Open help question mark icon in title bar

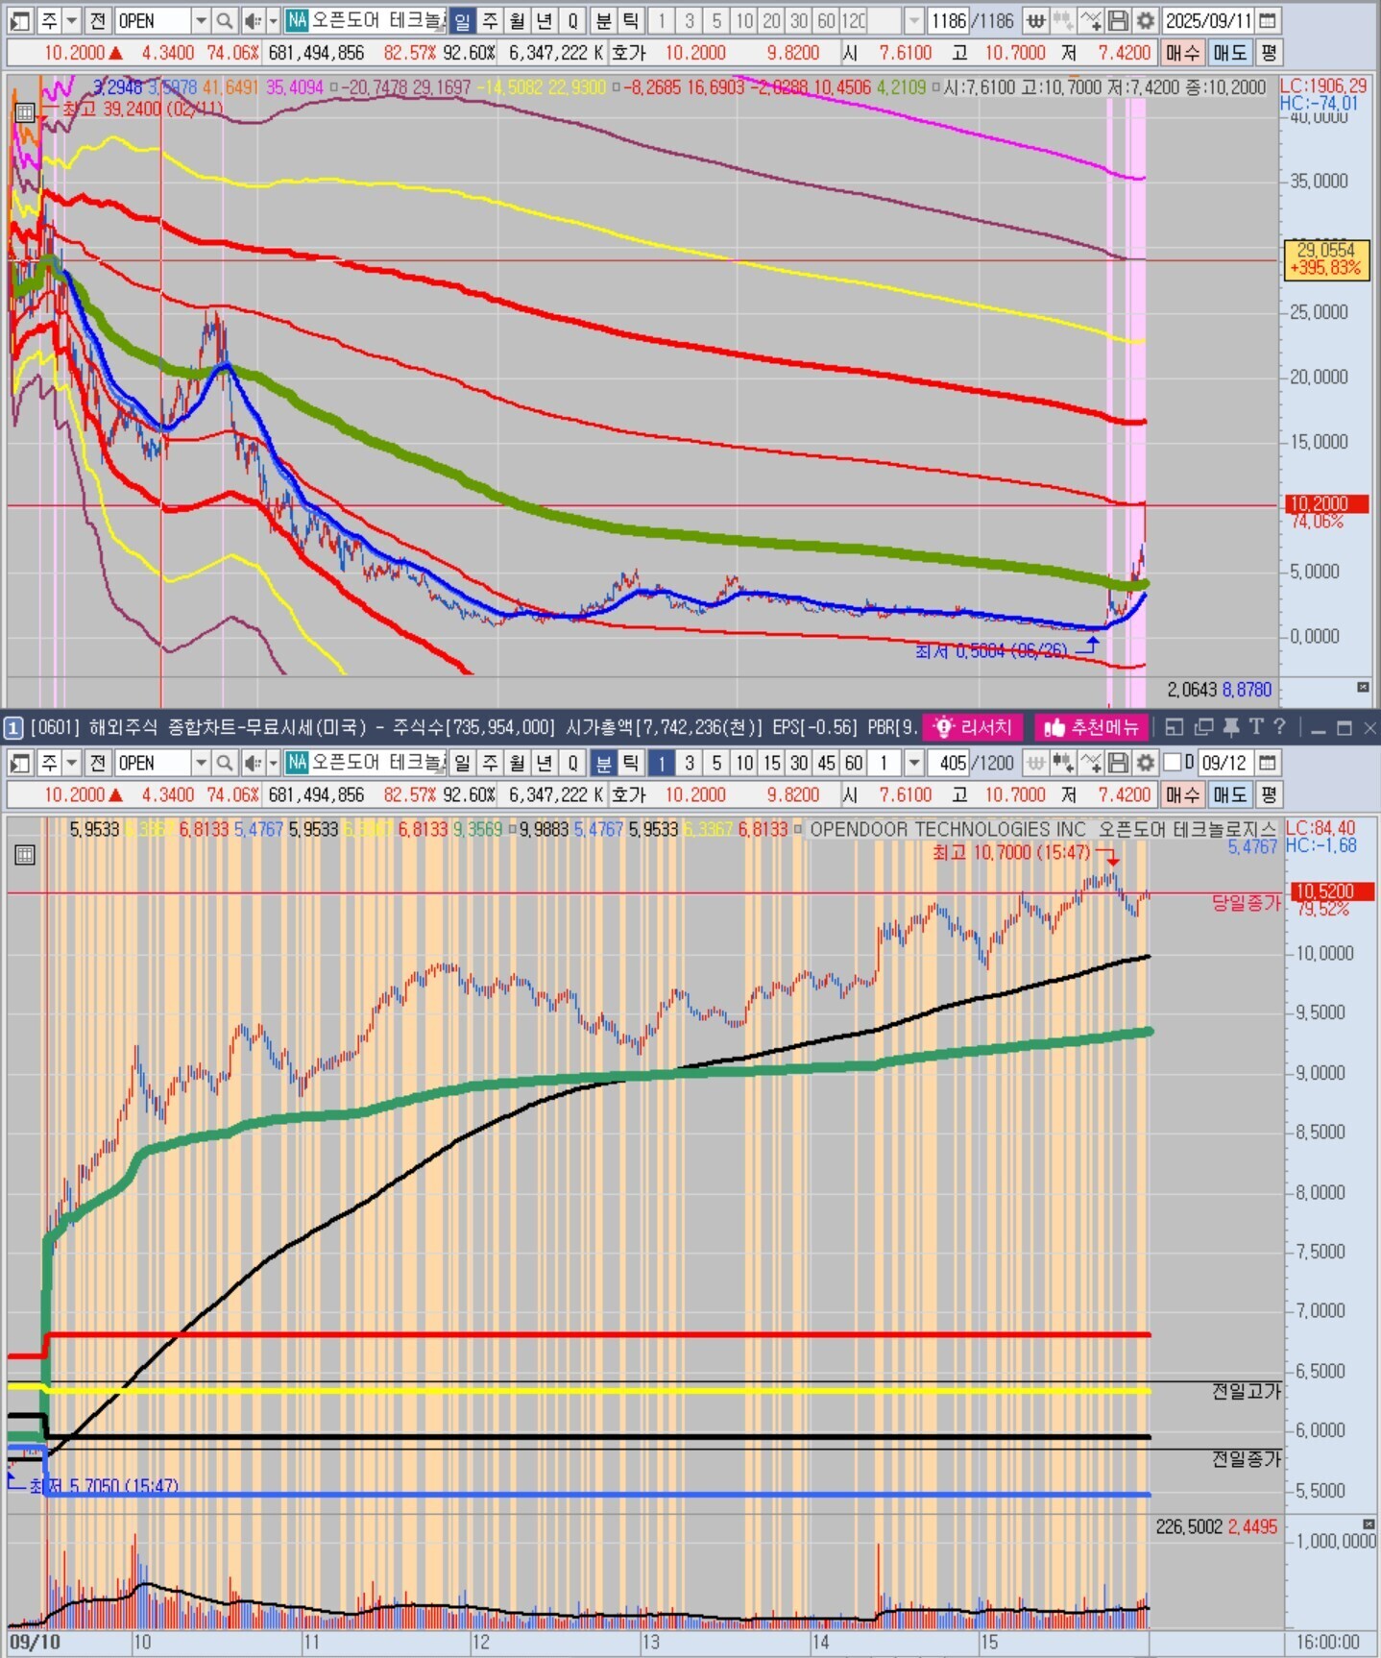pyautogui.click(x=1279, y=727)
